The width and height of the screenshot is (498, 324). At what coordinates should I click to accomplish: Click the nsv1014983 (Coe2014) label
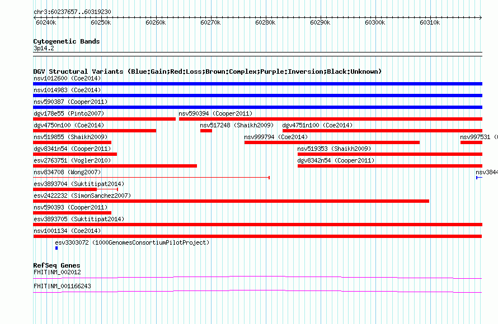point(67,90)
